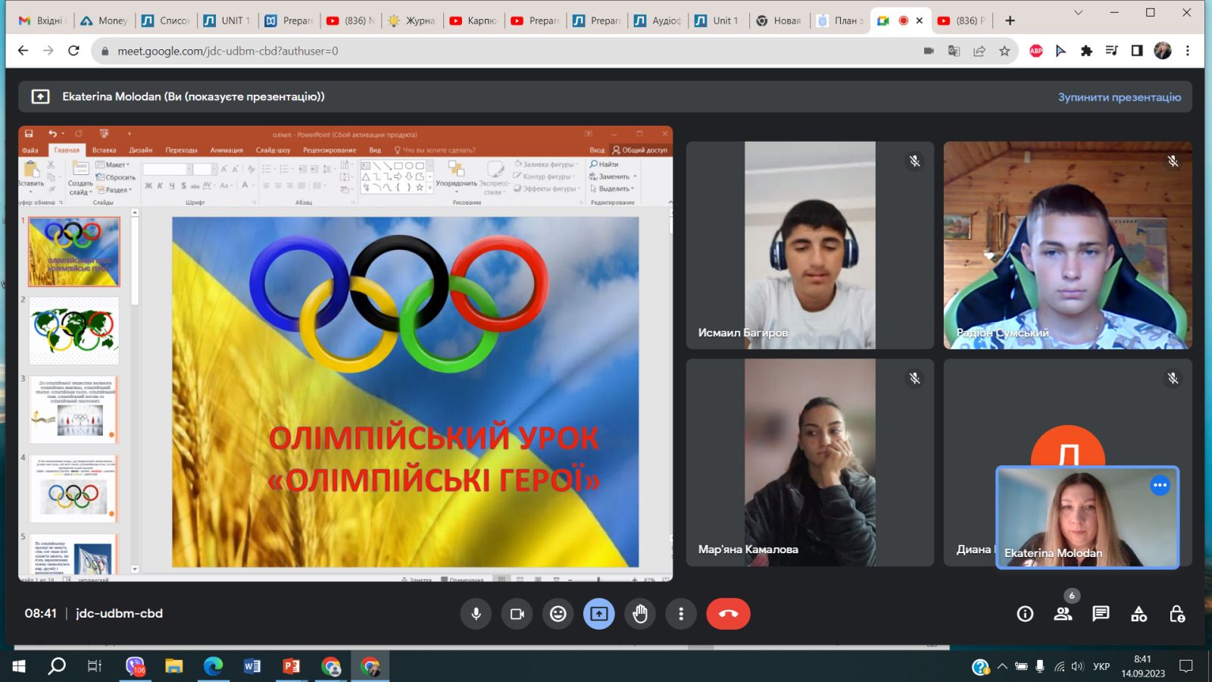This screenshot has width=1212, height=682.
Task: Open Chrome profile avatar
Action: [x=1163, y=51]
